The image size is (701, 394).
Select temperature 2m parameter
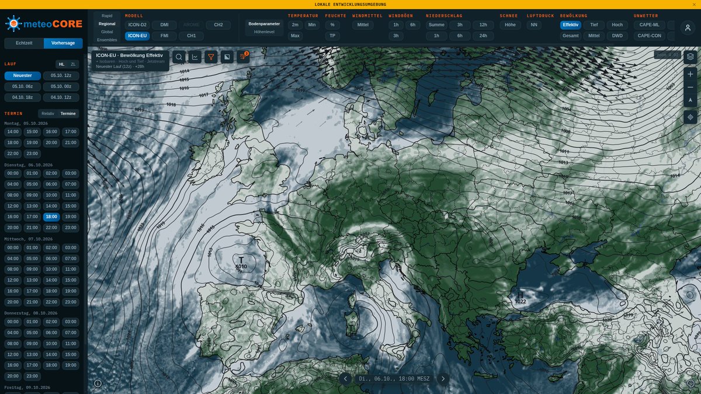tap(295, 25)
